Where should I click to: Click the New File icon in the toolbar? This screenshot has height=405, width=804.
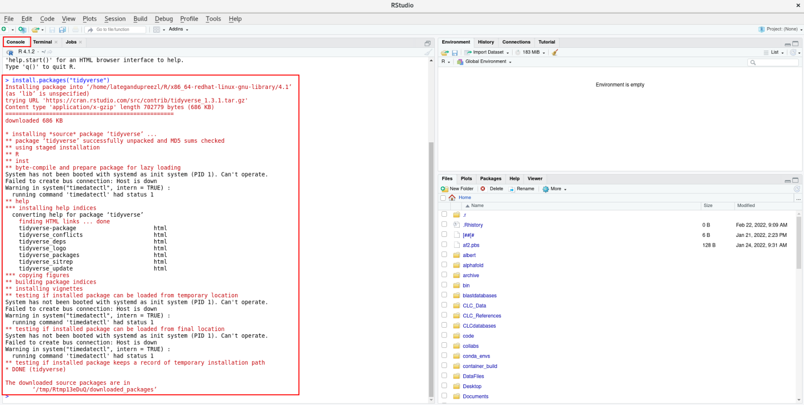click(4, 29)
